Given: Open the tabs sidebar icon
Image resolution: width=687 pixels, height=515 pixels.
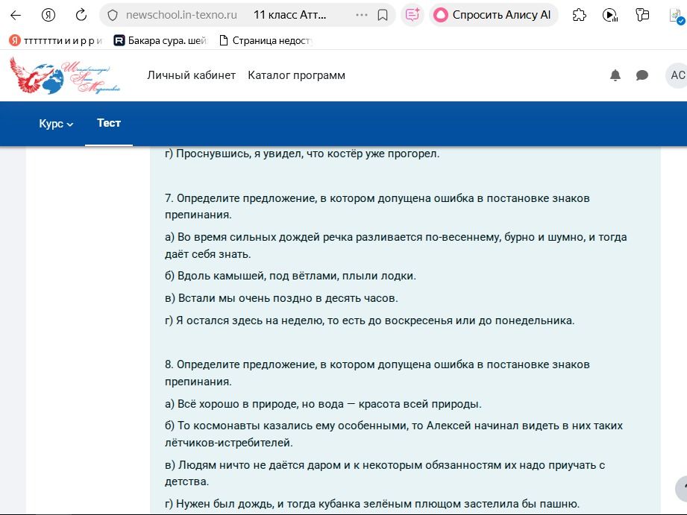Looking at the screenshot, I should coord(642,16).
